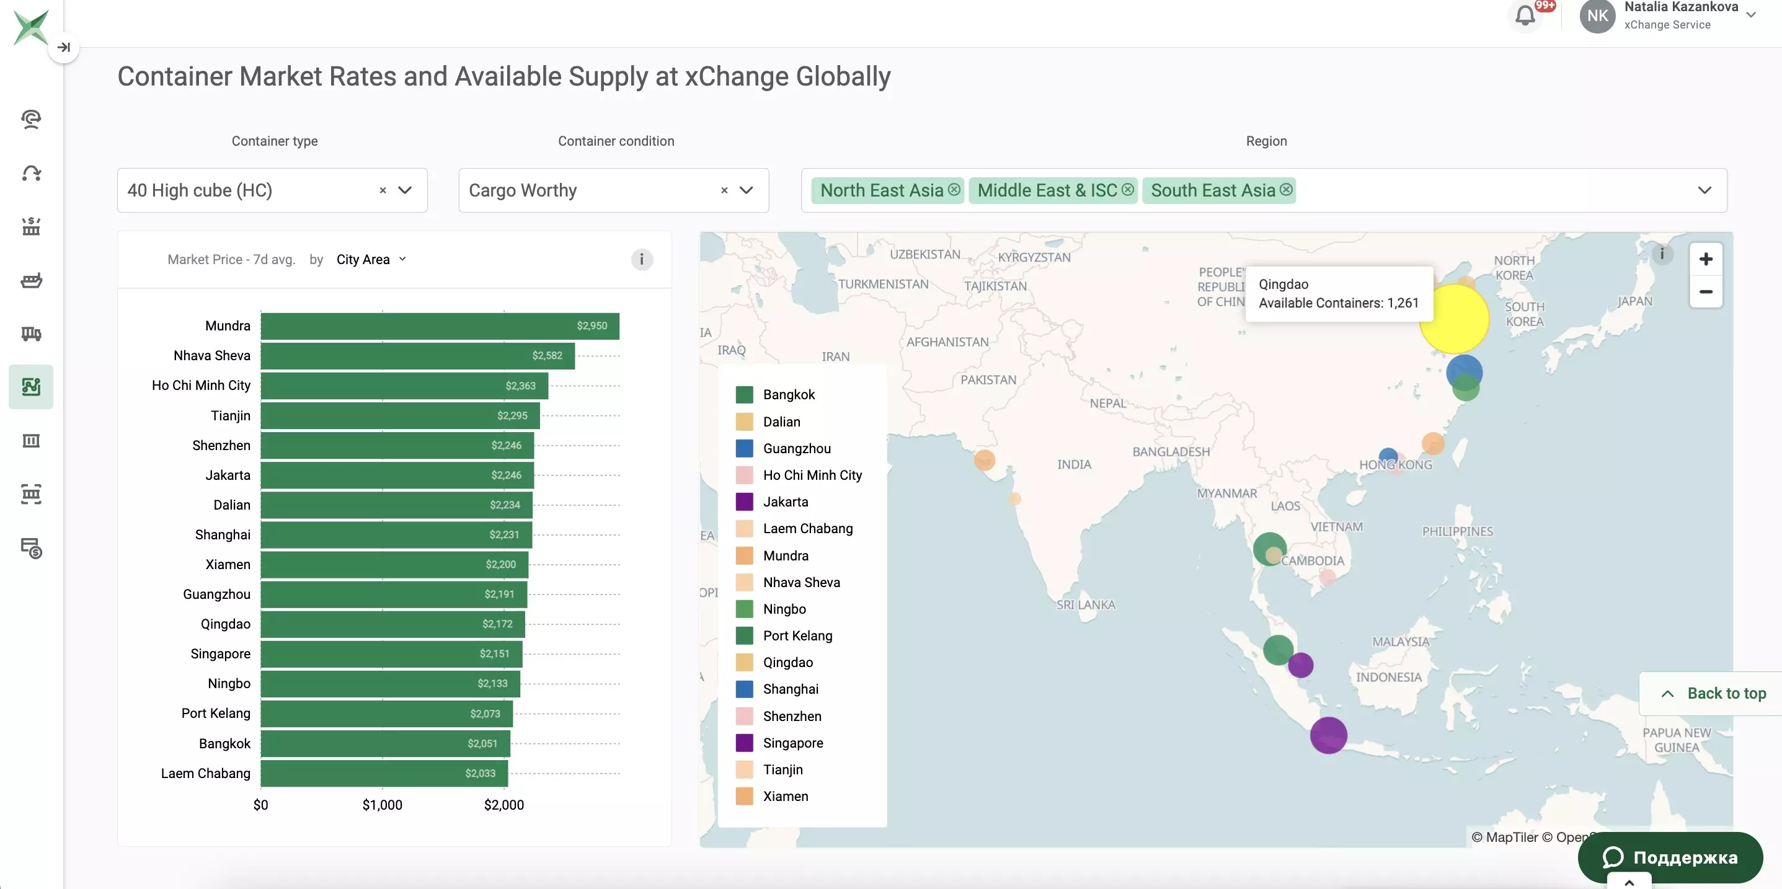Expand the support widget chevron
The image size is (1782, 889).
pos(1629,883)
